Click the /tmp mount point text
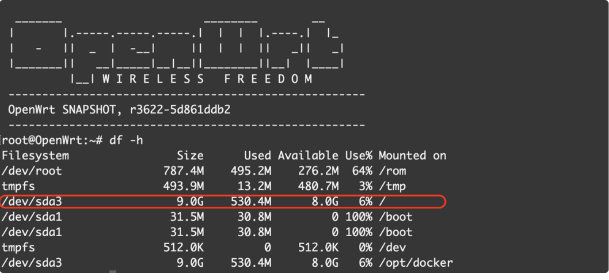 [x=392, y=186]
